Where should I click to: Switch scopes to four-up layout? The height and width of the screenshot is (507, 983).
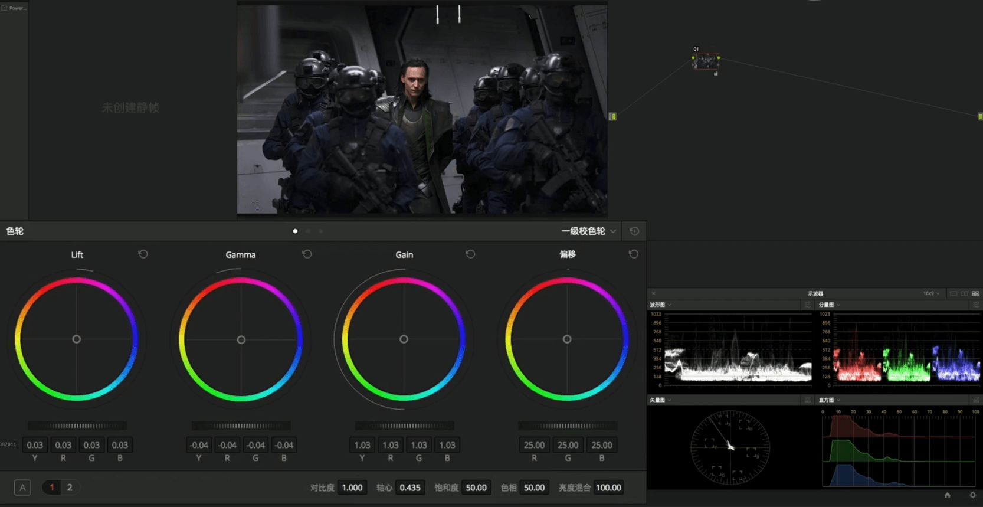(x=975, y=293)
